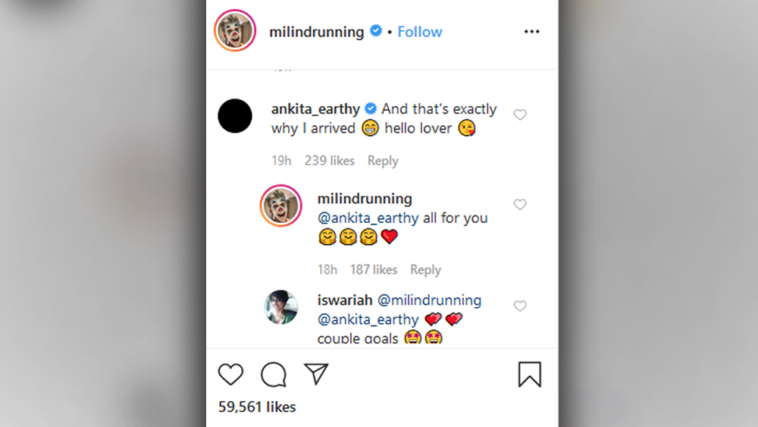
Task: Open ankita_earthy's black profile avatar
Action: tap(235, 116)
